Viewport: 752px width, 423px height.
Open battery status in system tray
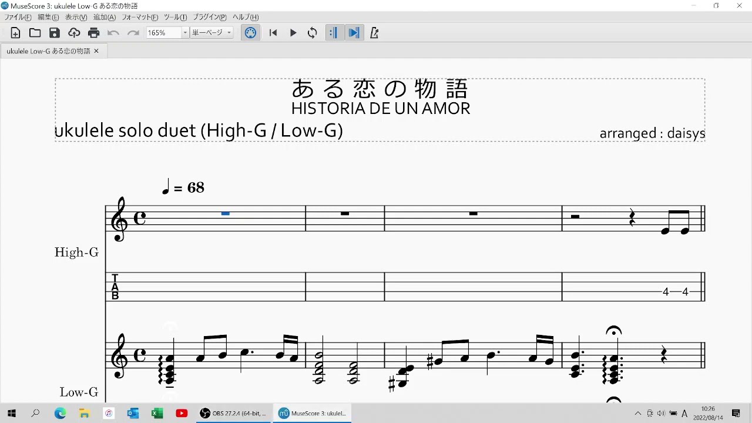[x=673, y=414]
